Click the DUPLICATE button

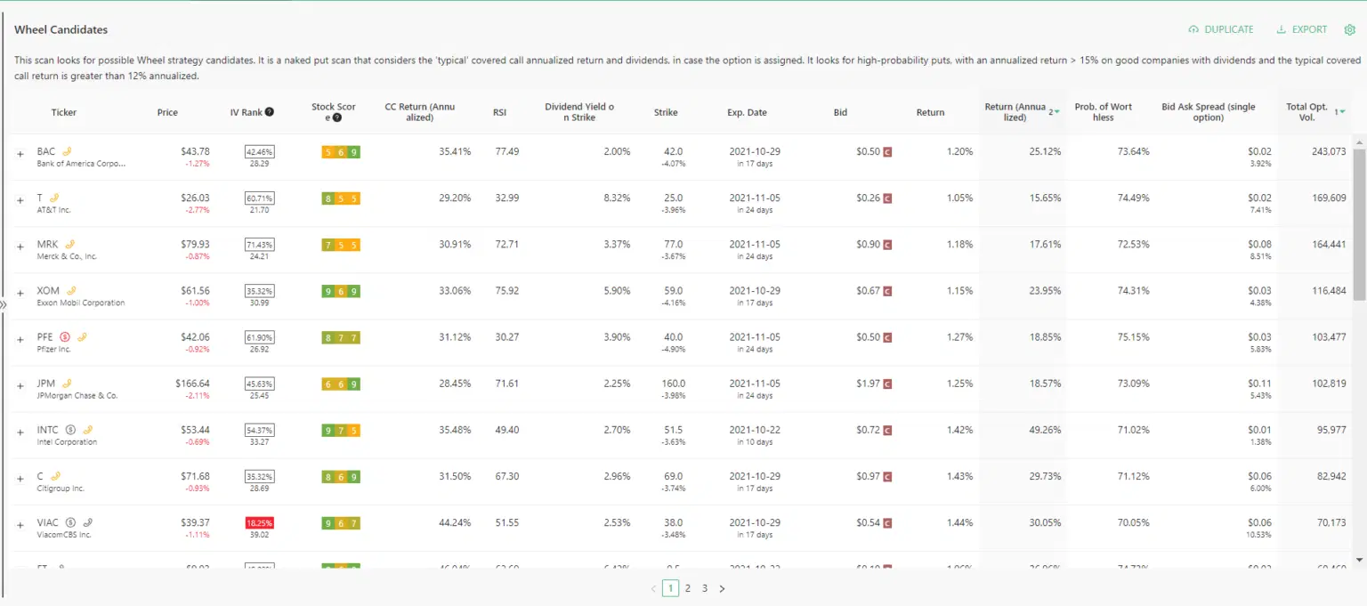[x=1221, y=29]
